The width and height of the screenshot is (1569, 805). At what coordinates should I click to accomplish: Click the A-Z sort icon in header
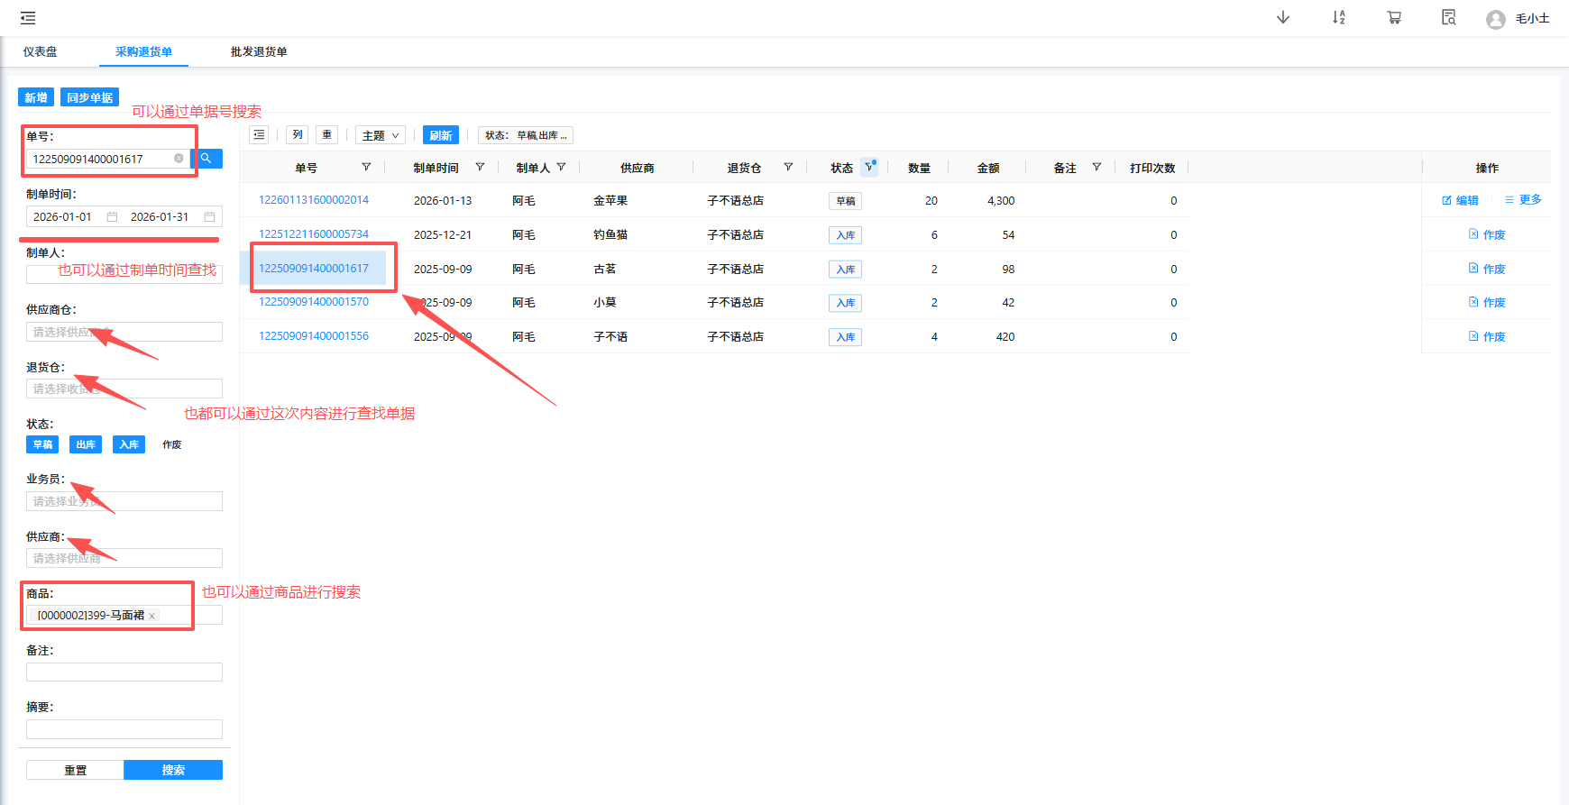click(x=1339, y=18)
